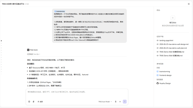Click the line mentioning Discourse 框架
Screen dimensions: 193x108
tap(47, 68)
